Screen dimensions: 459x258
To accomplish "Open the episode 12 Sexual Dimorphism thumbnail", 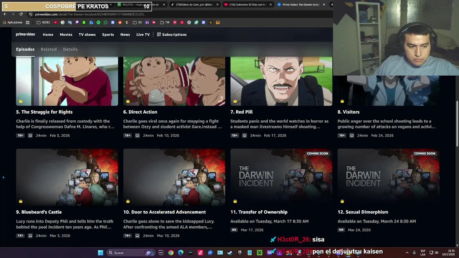I will 388,177.
